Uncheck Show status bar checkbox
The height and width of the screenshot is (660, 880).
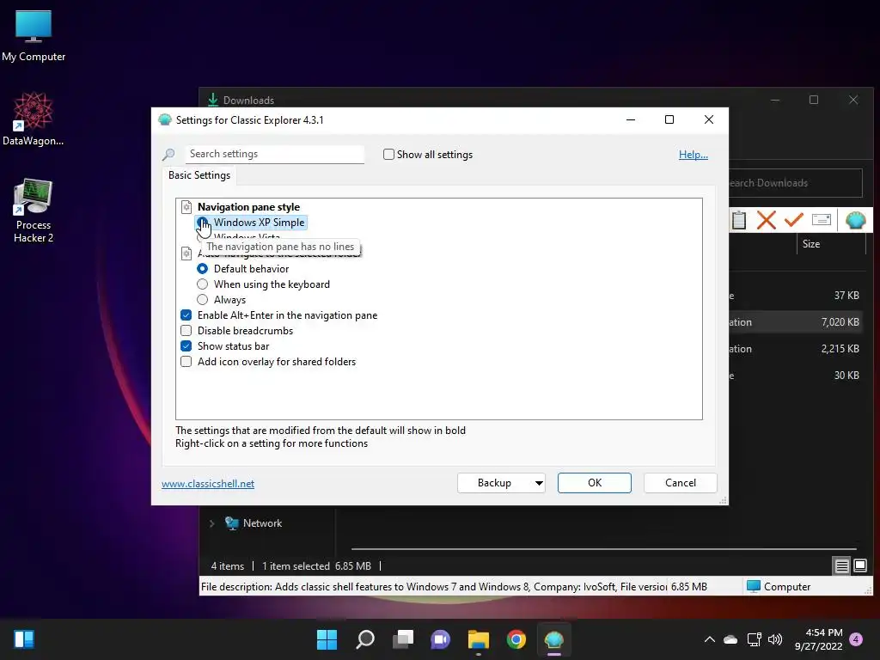pyautogui.click(x=186, y=346)
